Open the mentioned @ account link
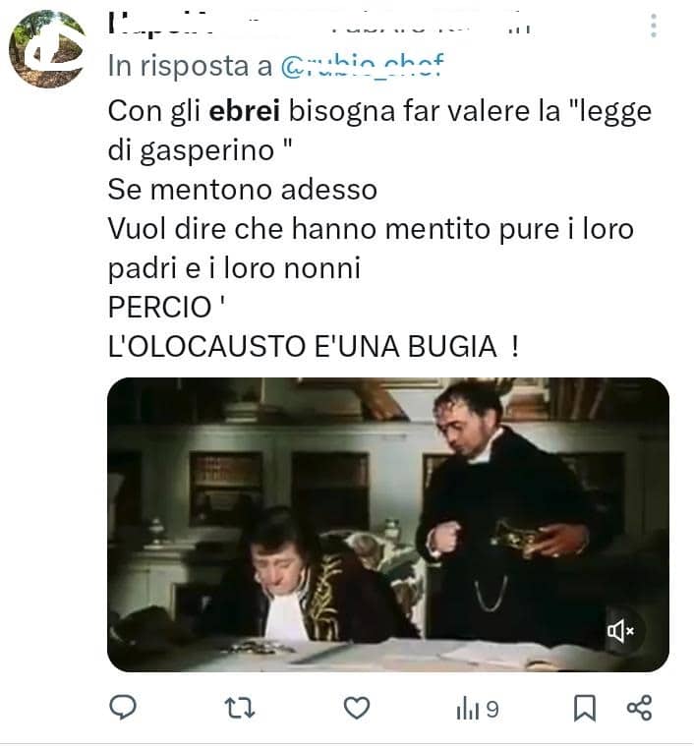694x749 pixels. (x=362, y=66)
